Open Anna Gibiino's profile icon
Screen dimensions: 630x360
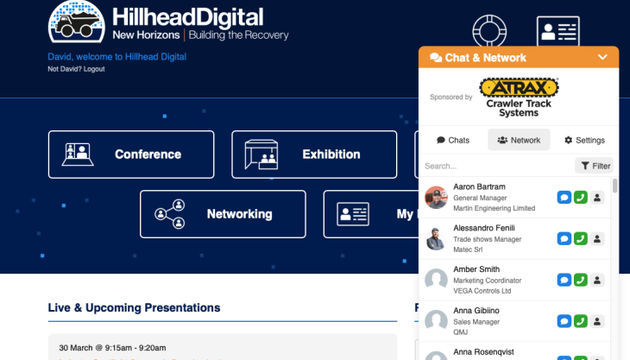click(597, 321)
